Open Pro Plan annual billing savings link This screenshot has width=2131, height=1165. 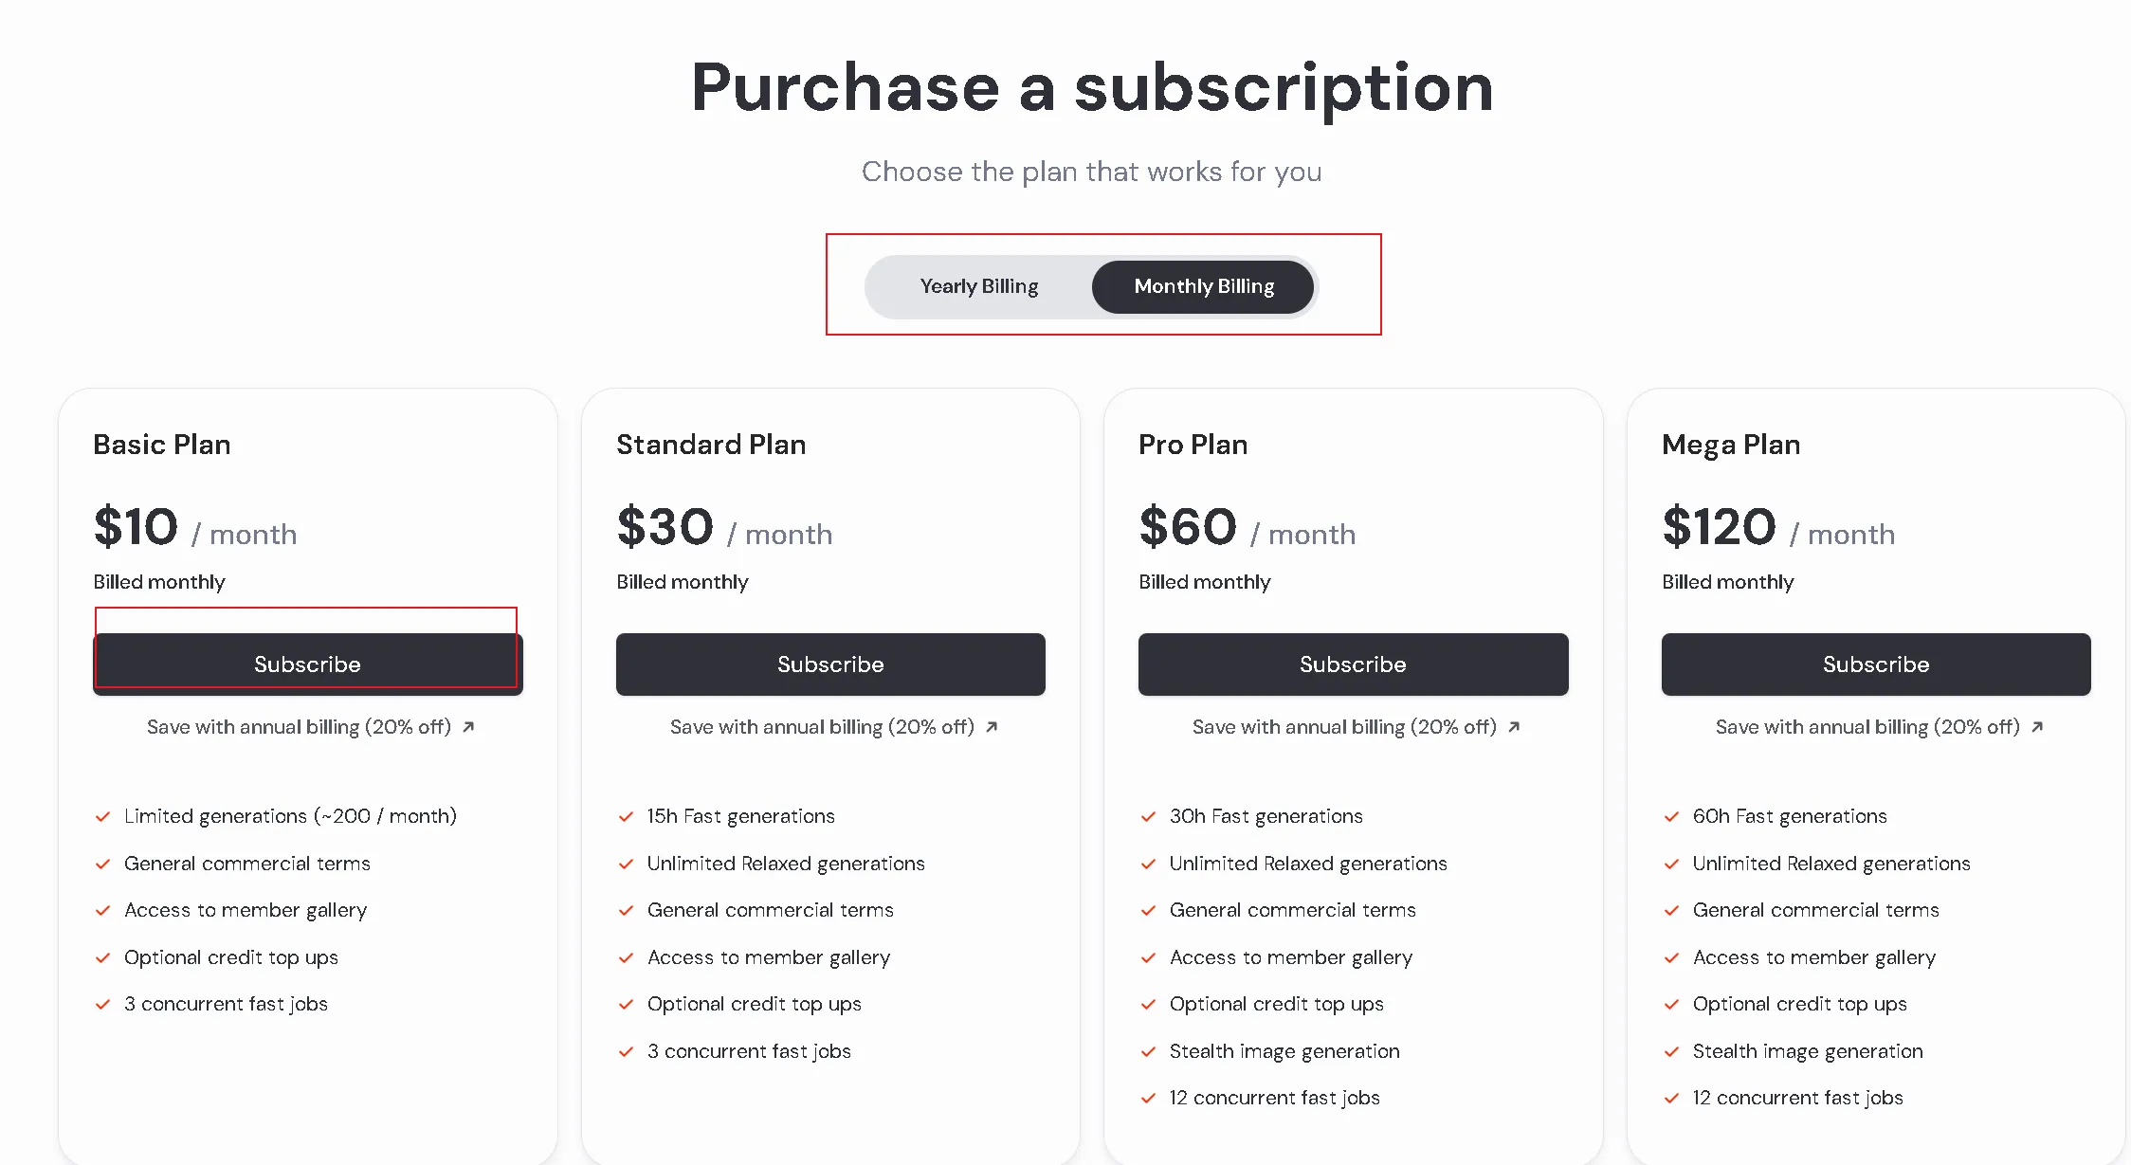[x=1344, y=727]
